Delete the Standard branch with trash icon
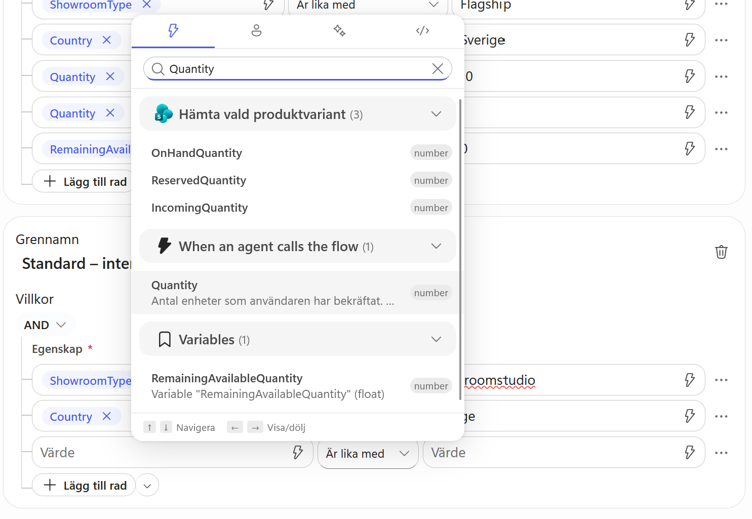This screenshot has width=752, height=519. [x=721, y=252]
